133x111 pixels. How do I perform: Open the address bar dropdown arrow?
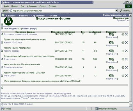tap(116, 11)
